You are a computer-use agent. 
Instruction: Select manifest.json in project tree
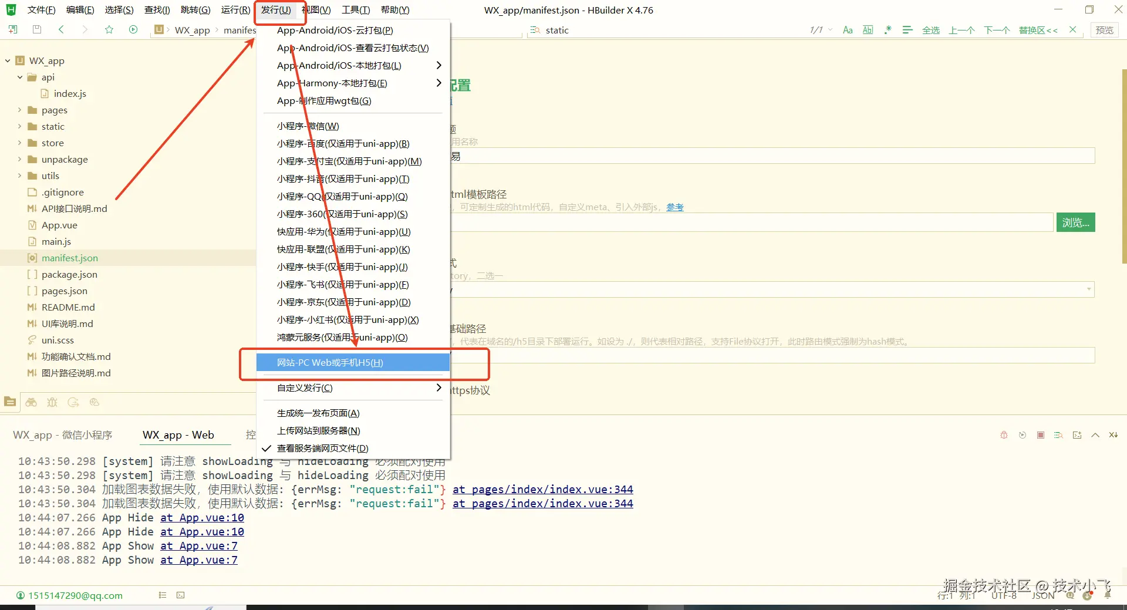70,258
